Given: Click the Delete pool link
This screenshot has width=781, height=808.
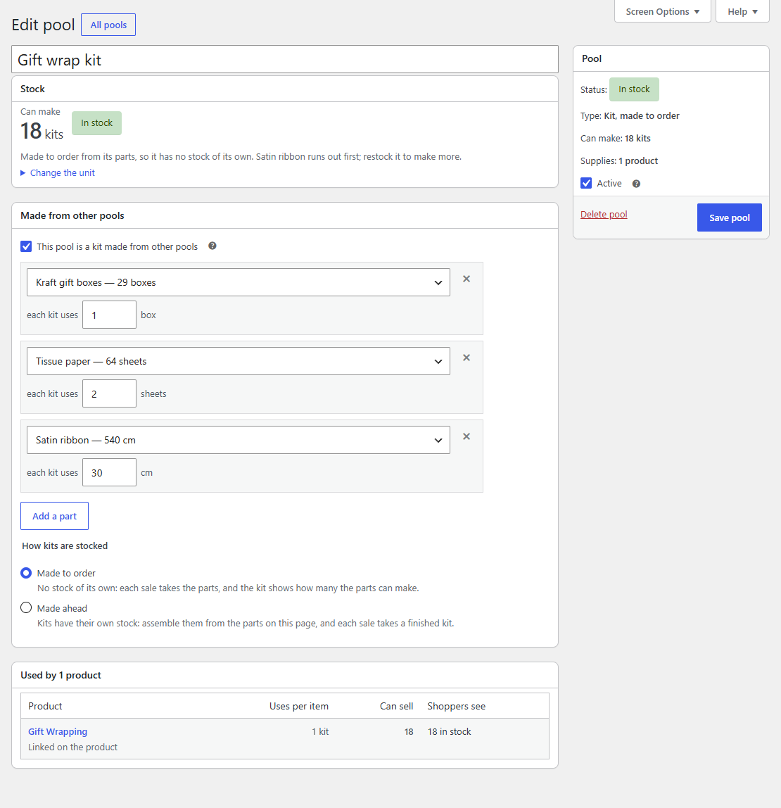Looking at the screenshot, I should 604,215.
